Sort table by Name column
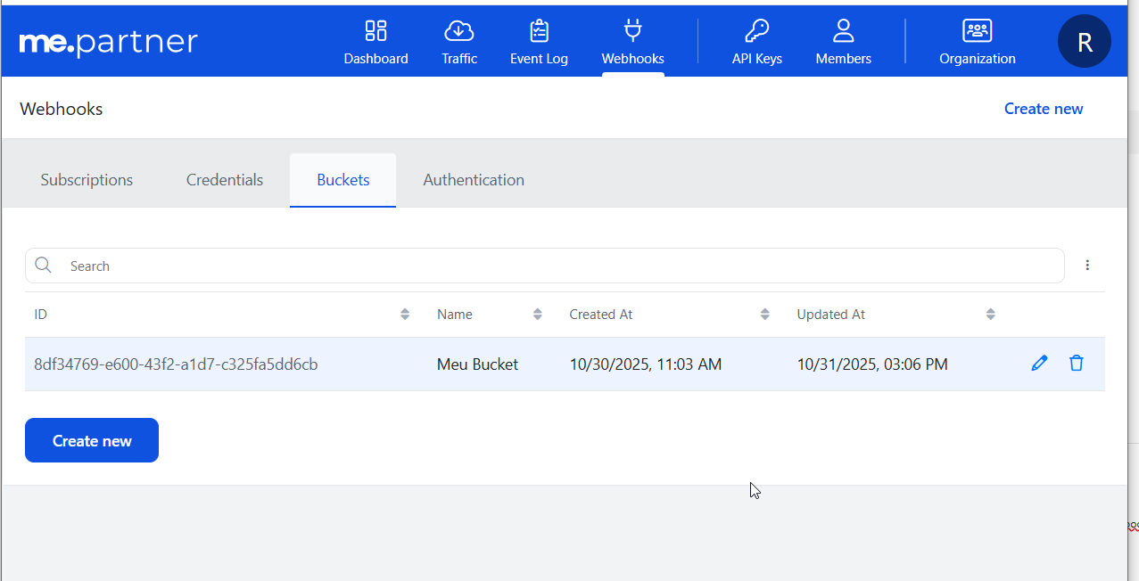This screenshot has height=581, width=1139. click(537, 315)
